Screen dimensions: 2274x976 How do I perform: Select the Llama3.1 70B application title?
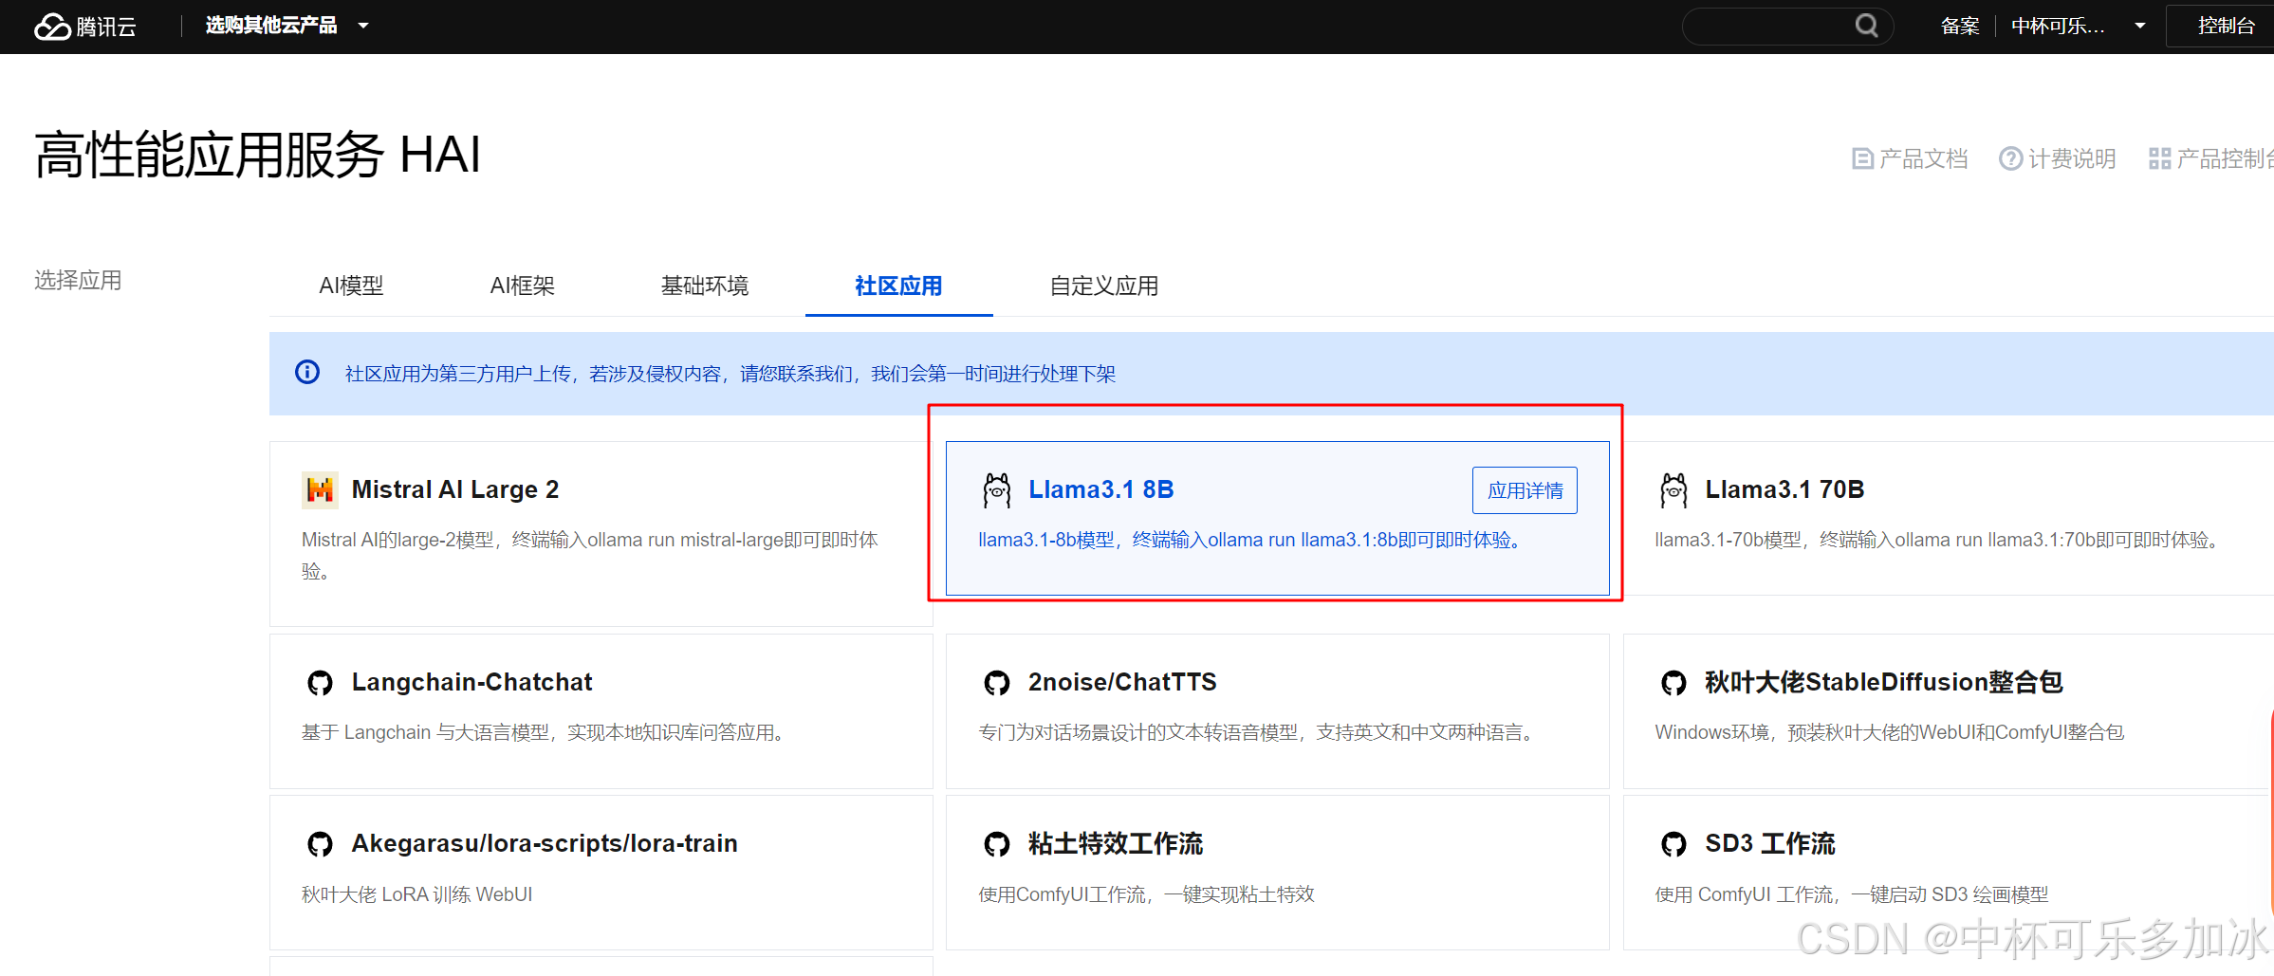coord(1784,489)
